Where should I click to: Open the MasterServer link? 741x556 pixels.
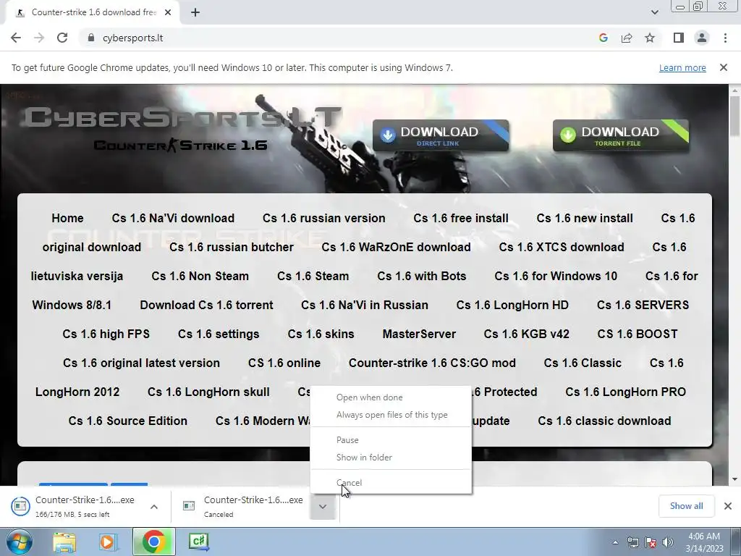[419, 334]
